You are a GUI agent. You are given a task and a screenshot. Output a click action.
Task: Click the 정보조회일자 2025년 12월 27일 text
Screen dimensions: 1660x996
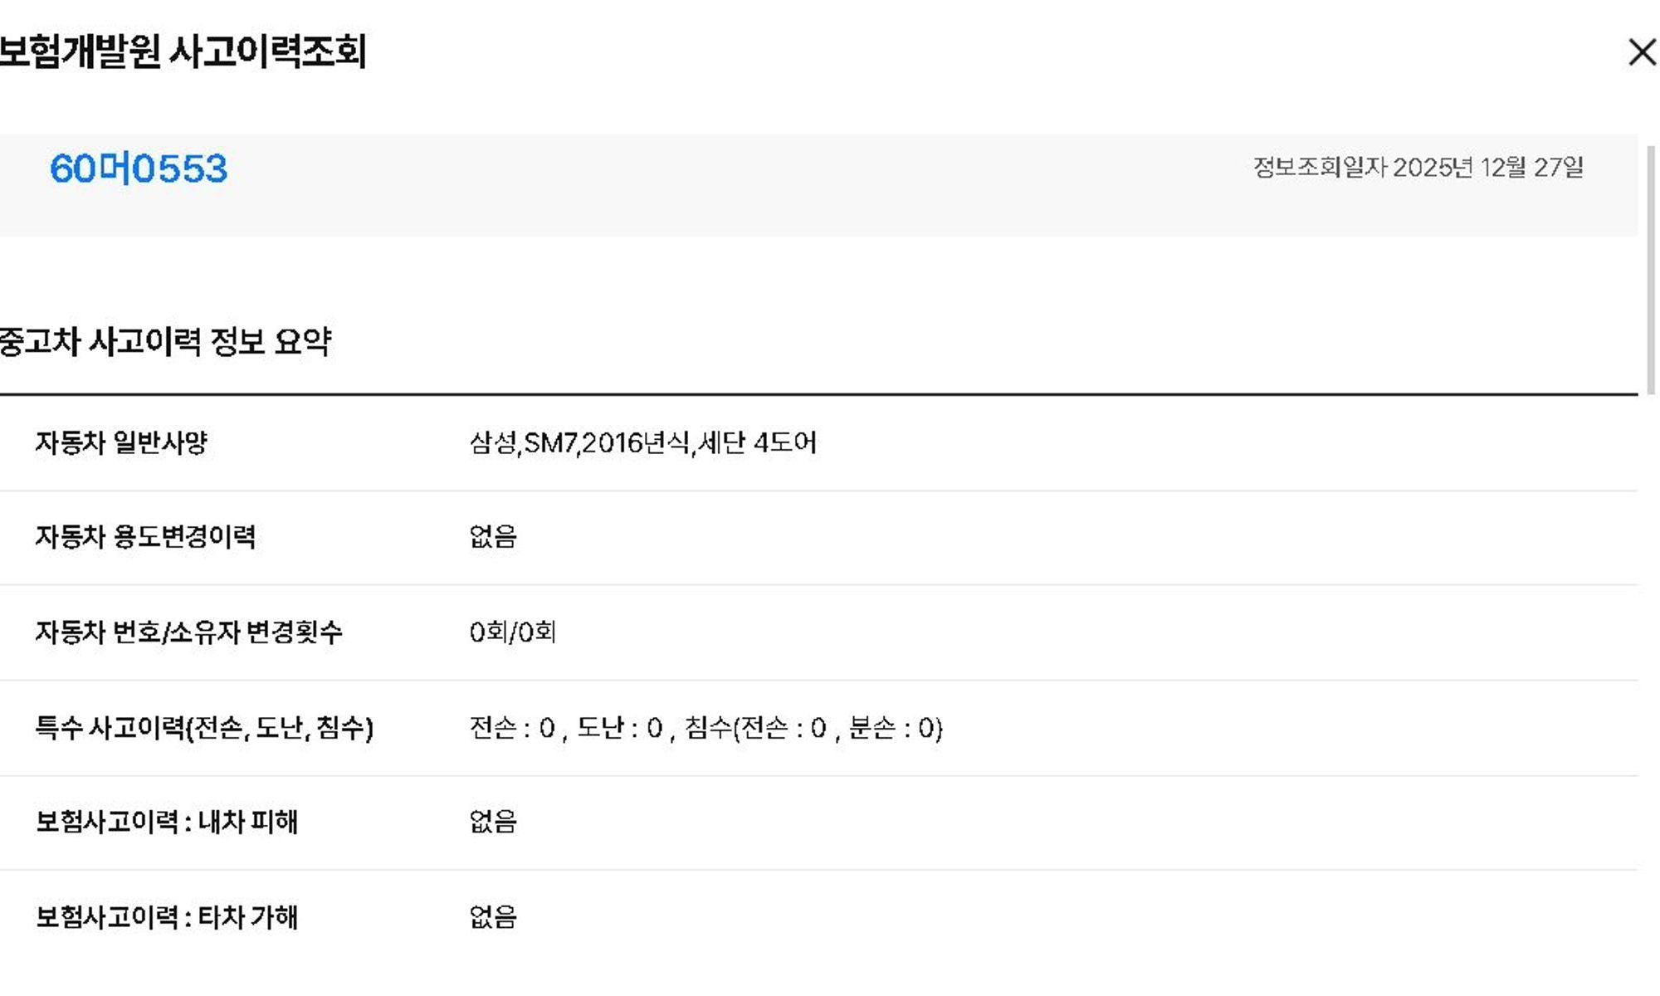click(1418, 168)
